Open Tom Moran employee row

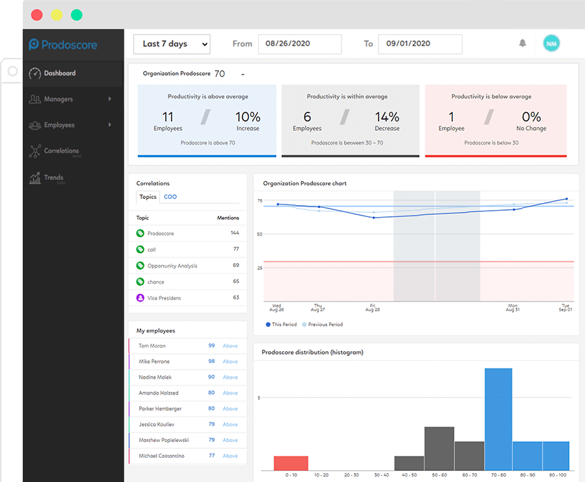[x=188, y=346]
